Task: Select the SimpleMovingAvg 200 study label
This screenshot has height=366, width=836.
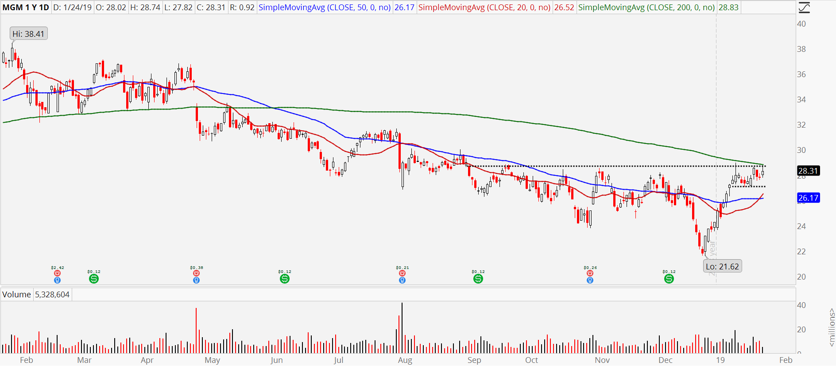Action: click(646, 8)
